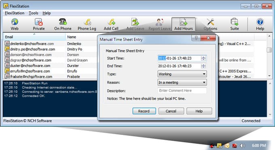Select the name Errufo
The image size is (275, 150).
72,71
